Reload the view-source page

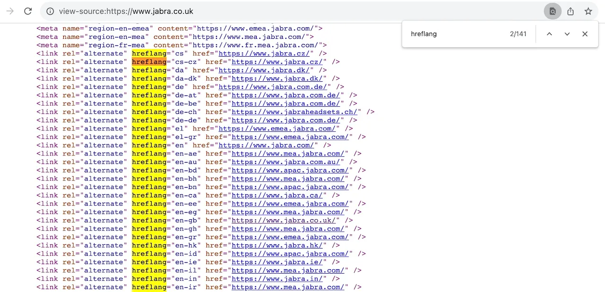[x=28, y=11]
